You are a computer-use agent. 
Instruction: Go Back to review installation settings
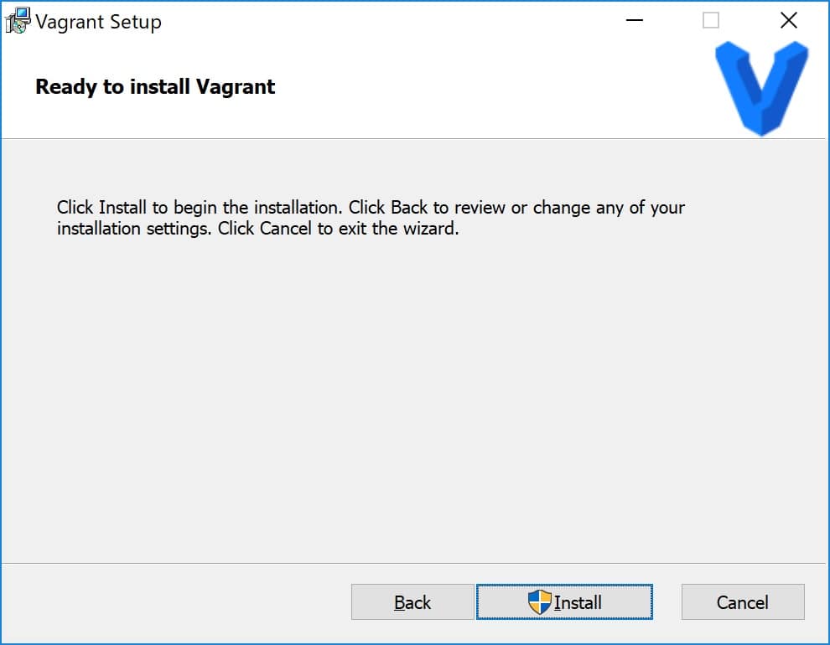[412, 601]
